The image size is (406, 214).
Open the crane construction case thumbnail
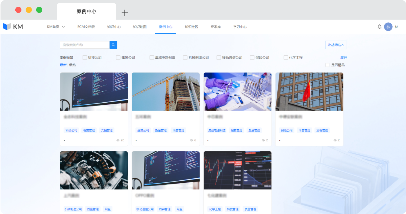(x=166, y=92)
